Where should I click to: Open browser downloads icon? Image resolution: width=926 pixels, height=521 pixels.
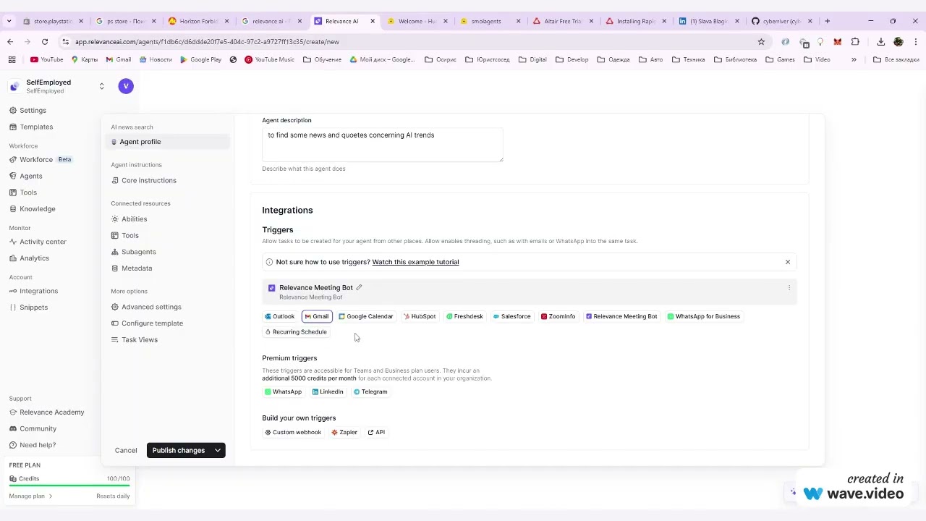pyautogui.click(x=881, y=42)
